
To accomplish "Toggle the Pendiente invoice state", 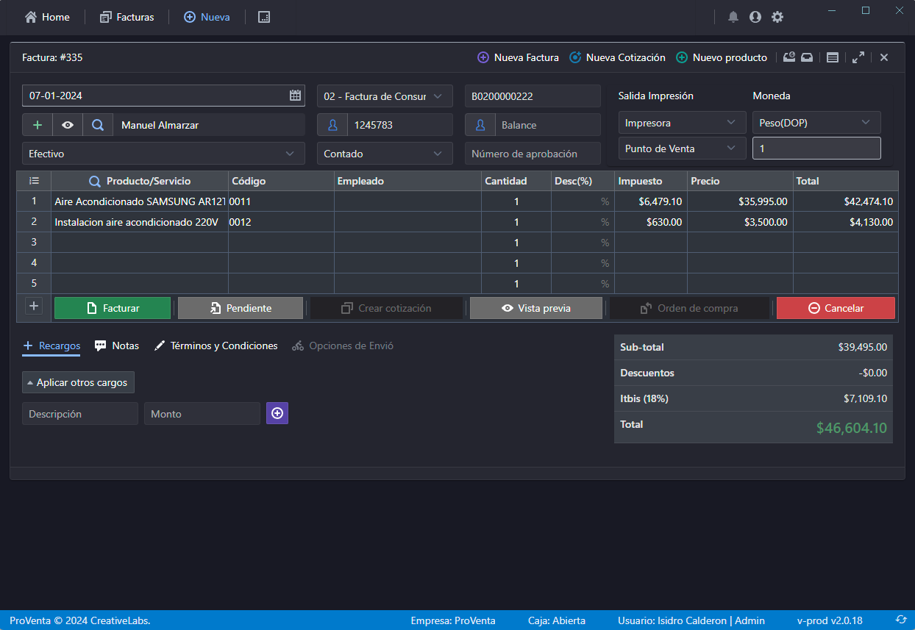I will 241,307.
